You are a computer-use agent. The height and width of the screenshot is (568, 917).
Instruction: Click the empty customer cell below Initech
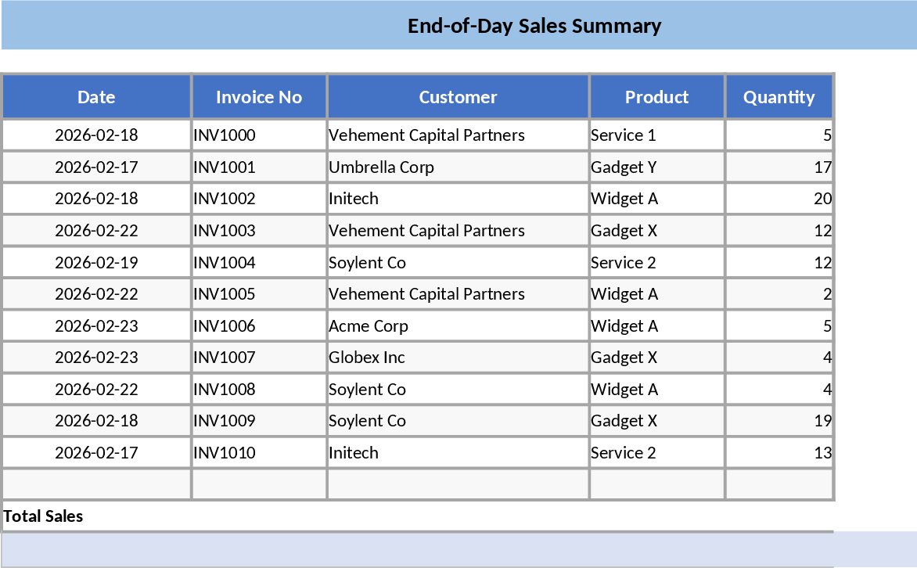click(458, 484)
